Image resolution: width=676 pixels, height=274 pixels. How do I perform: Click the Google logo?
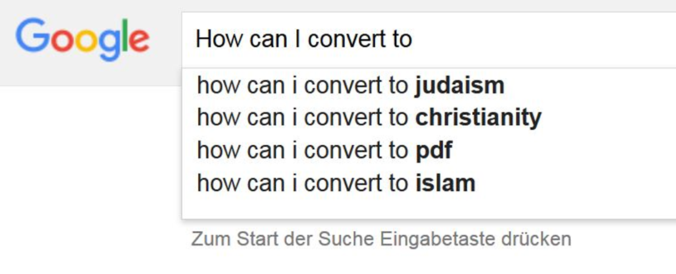click(83, 39)
